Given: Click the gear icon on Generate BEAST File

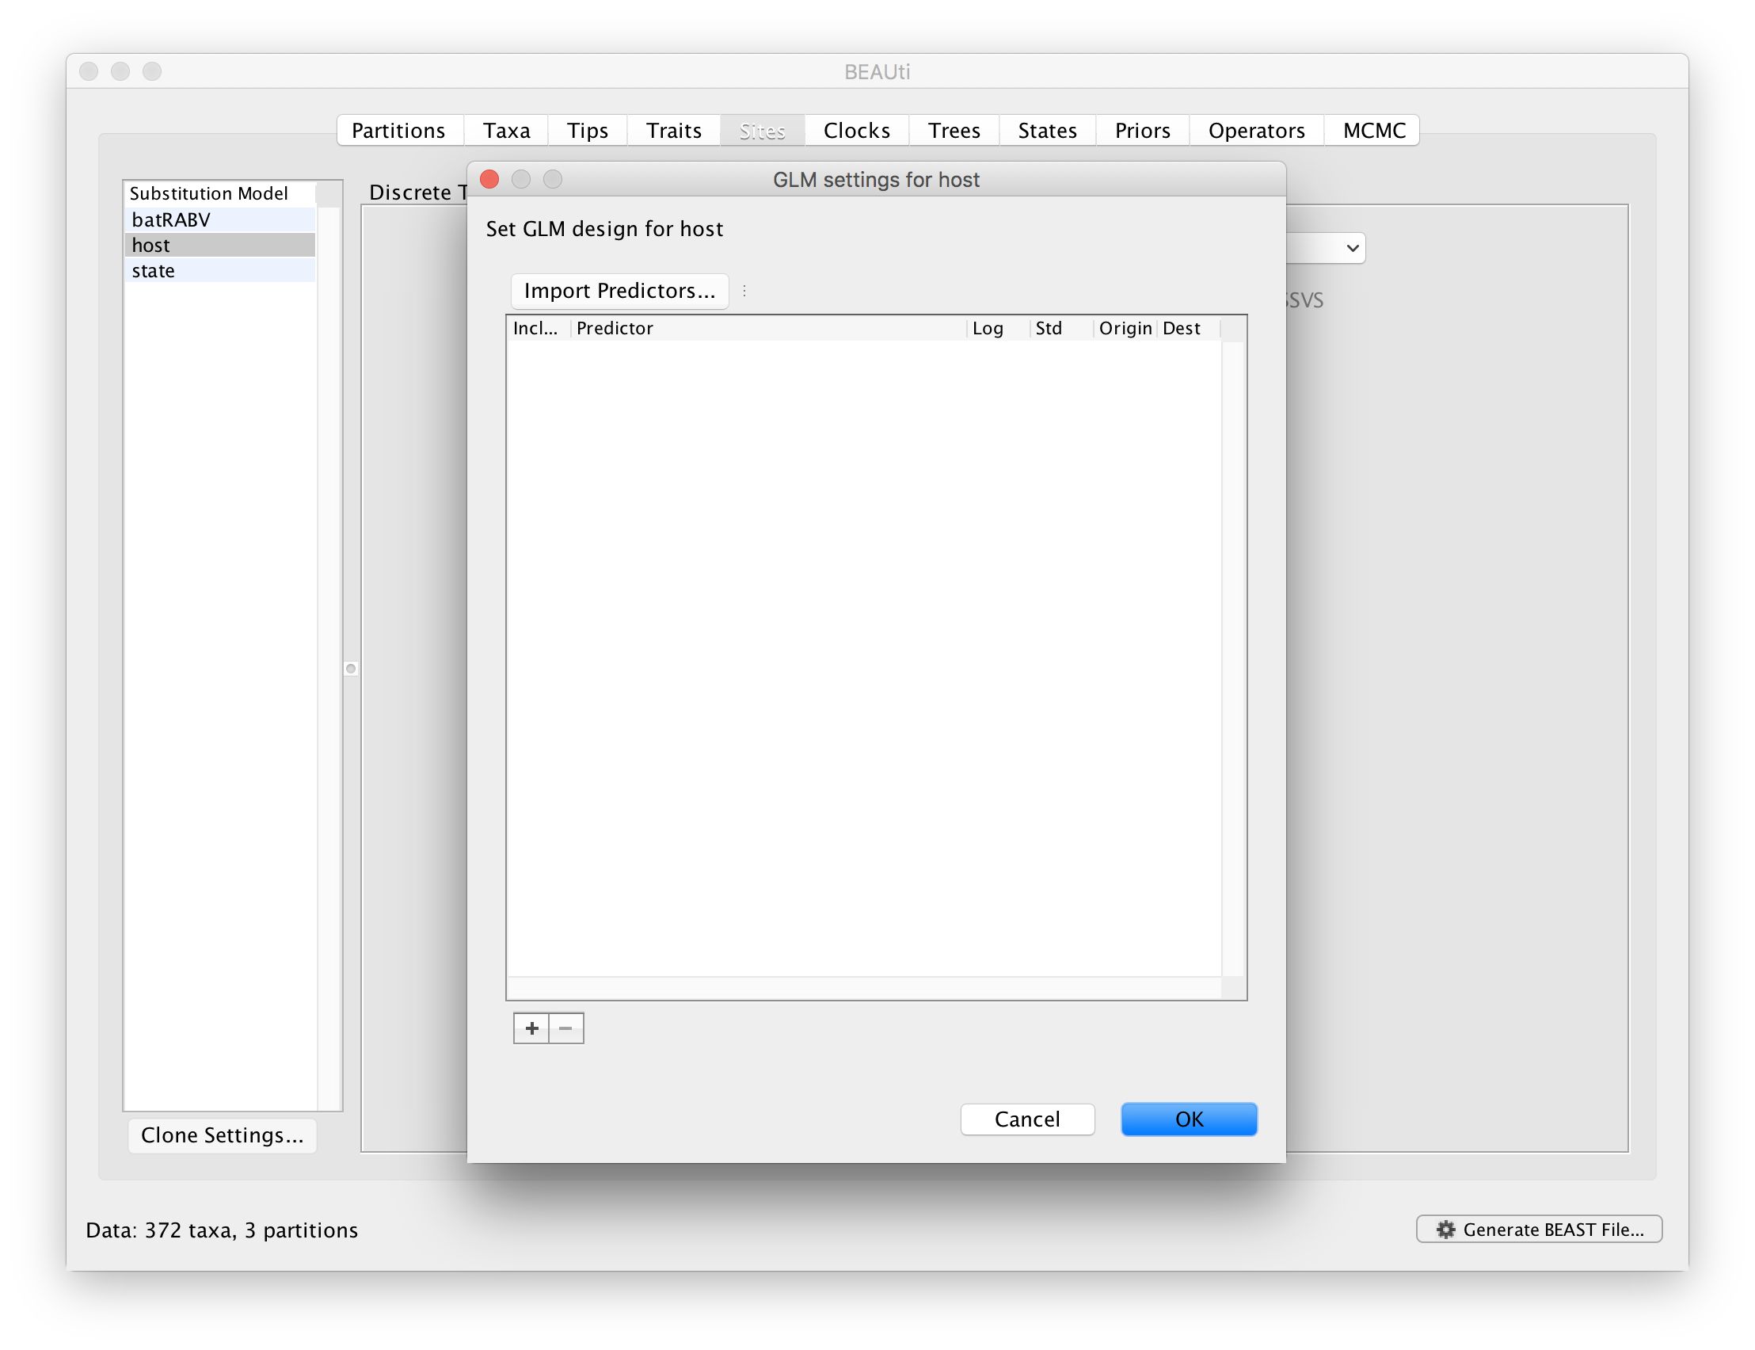Looking at the screenshot, I should click(x=1445, y=1230).
